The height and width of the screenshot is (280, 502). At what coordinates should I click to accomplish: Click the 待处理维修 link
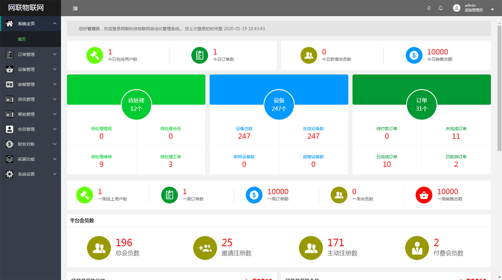[101, 157]
